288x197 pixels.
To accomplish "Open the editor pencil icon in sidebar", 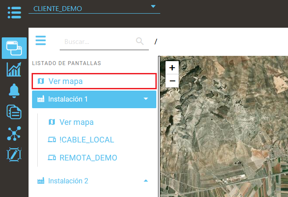I will coord(14,155).
